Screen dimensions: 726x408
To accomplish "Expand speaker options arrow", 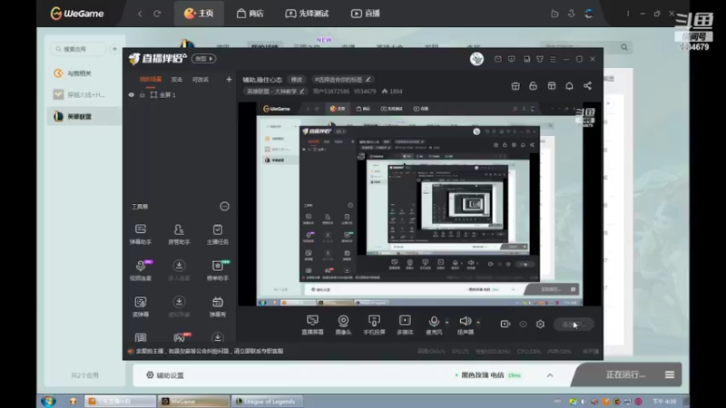I will 478,322.
